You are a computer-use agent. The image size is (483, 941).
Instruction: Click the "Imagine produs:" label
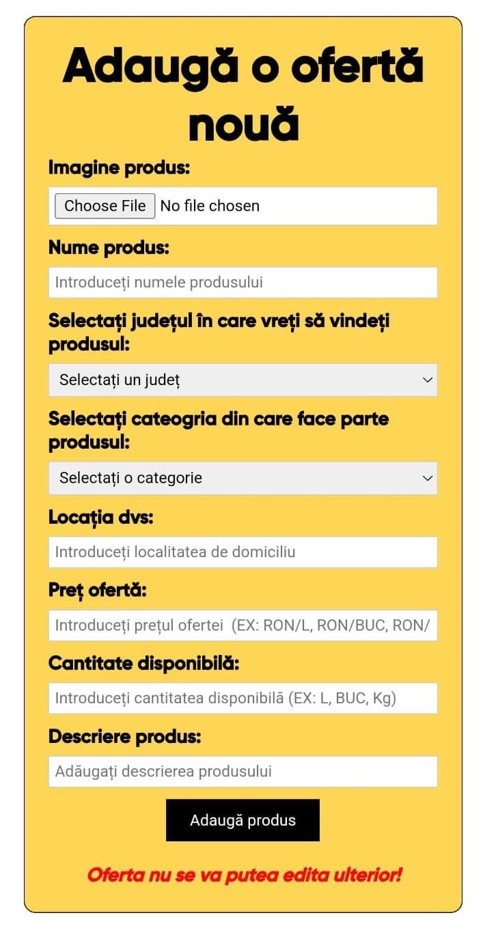pos(119,167)
